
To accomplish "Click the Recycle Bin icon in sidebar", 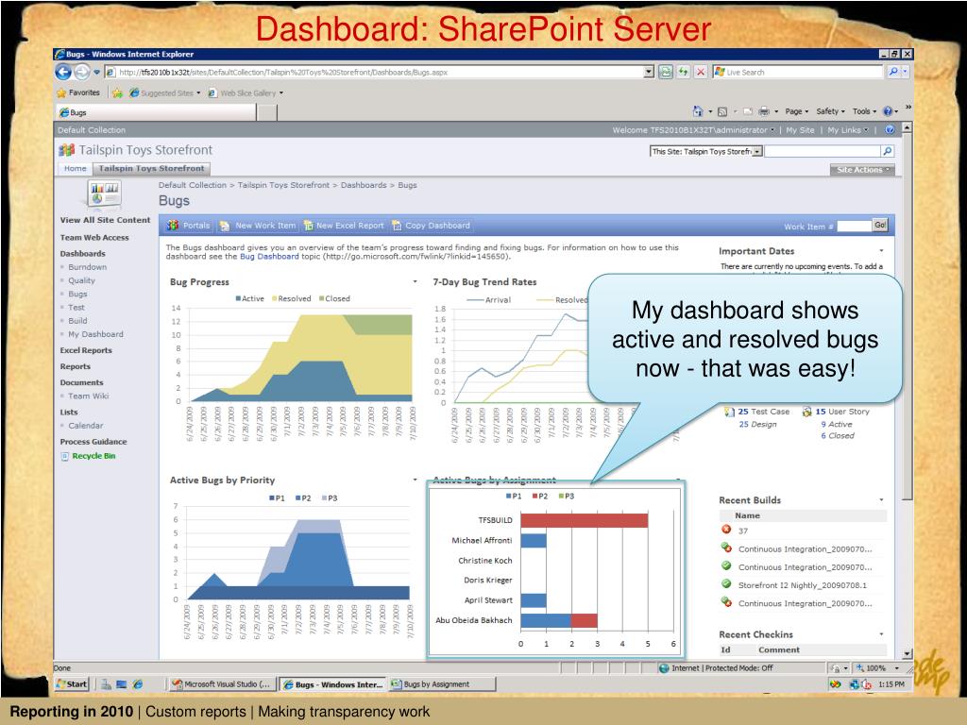I will click(65, 456).
